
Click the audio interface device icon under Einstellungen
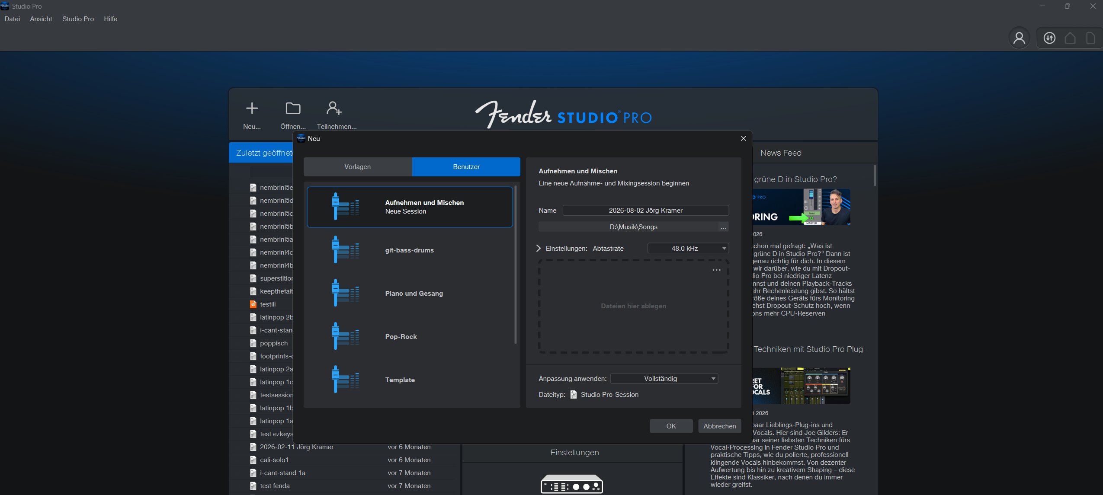tap(572, 484)
